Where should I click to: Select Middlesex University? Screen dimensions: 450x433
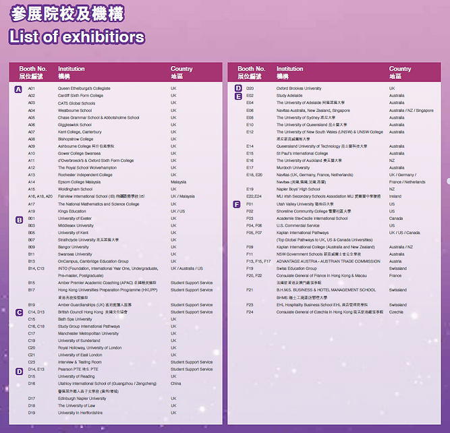[x=76, y=225]
